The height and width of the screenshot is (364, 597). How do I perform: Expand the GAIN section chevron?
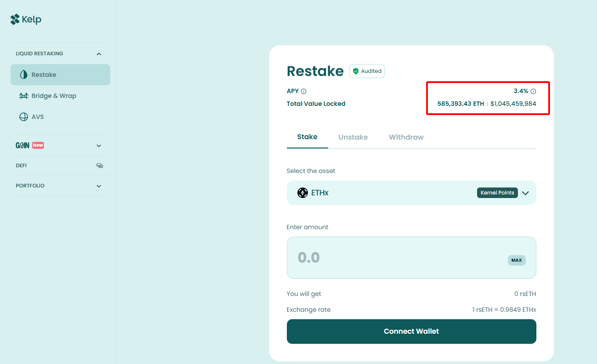[99, 146]
